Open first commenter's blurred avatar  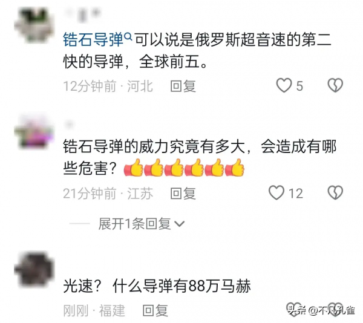[34, 25]
